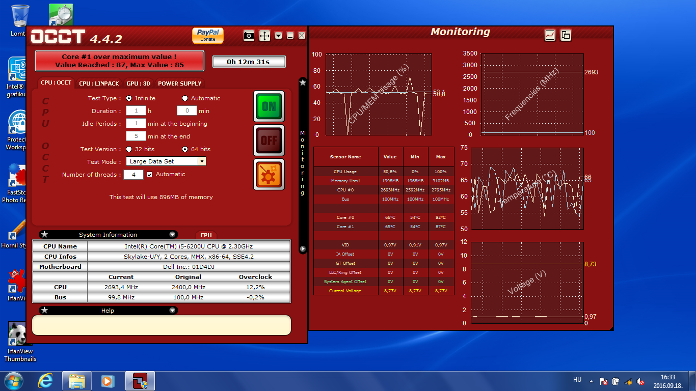Open the PayPal Donate button

(x=208, y=35)
